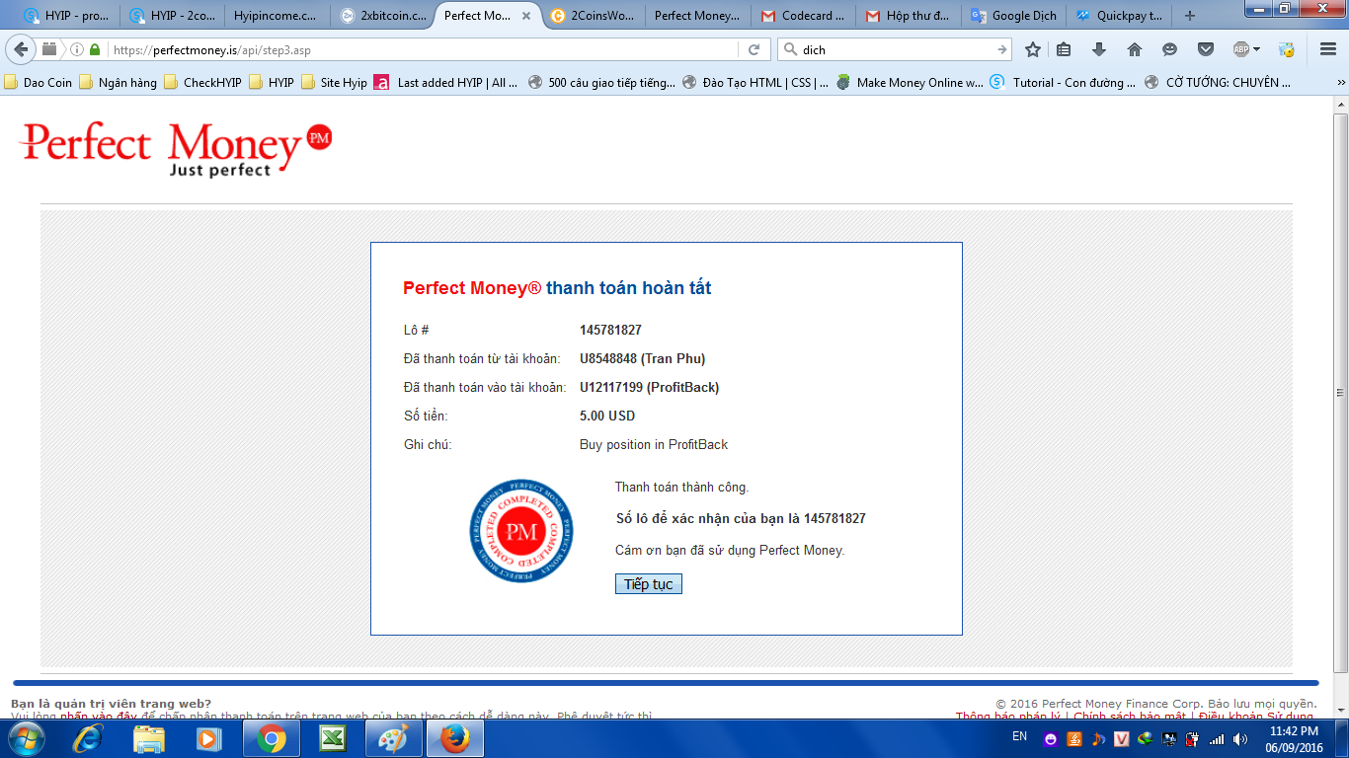Switch to Google Chrome on the taskbar
The image size is (1349, 758).
[x=272, y=738]
